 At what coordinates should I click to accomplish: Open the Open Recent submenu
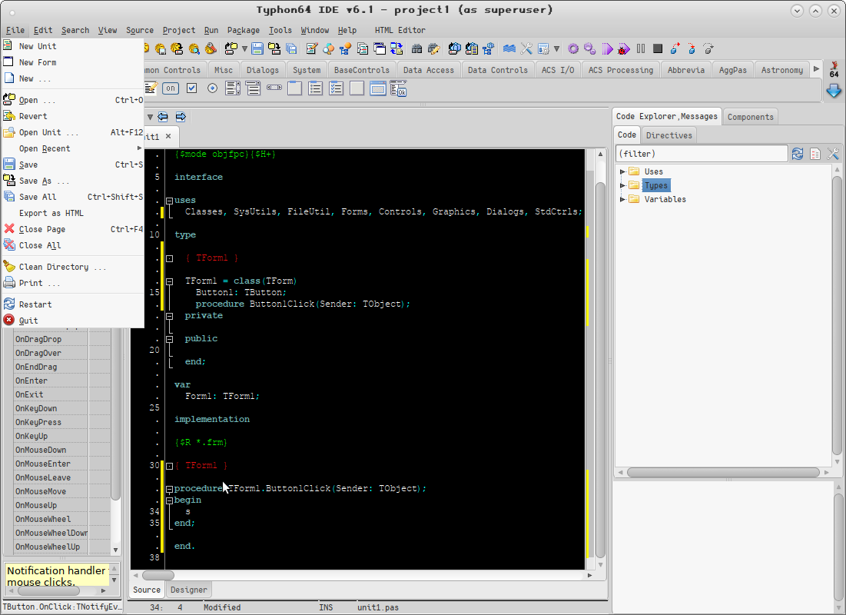73,148
